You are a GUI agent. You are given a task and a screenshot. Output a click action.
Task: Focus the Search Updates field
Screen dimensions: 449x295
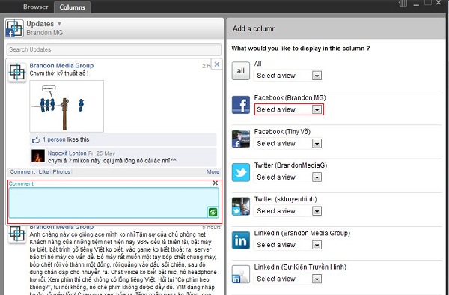pyautogui.click(x=114, y=49)
